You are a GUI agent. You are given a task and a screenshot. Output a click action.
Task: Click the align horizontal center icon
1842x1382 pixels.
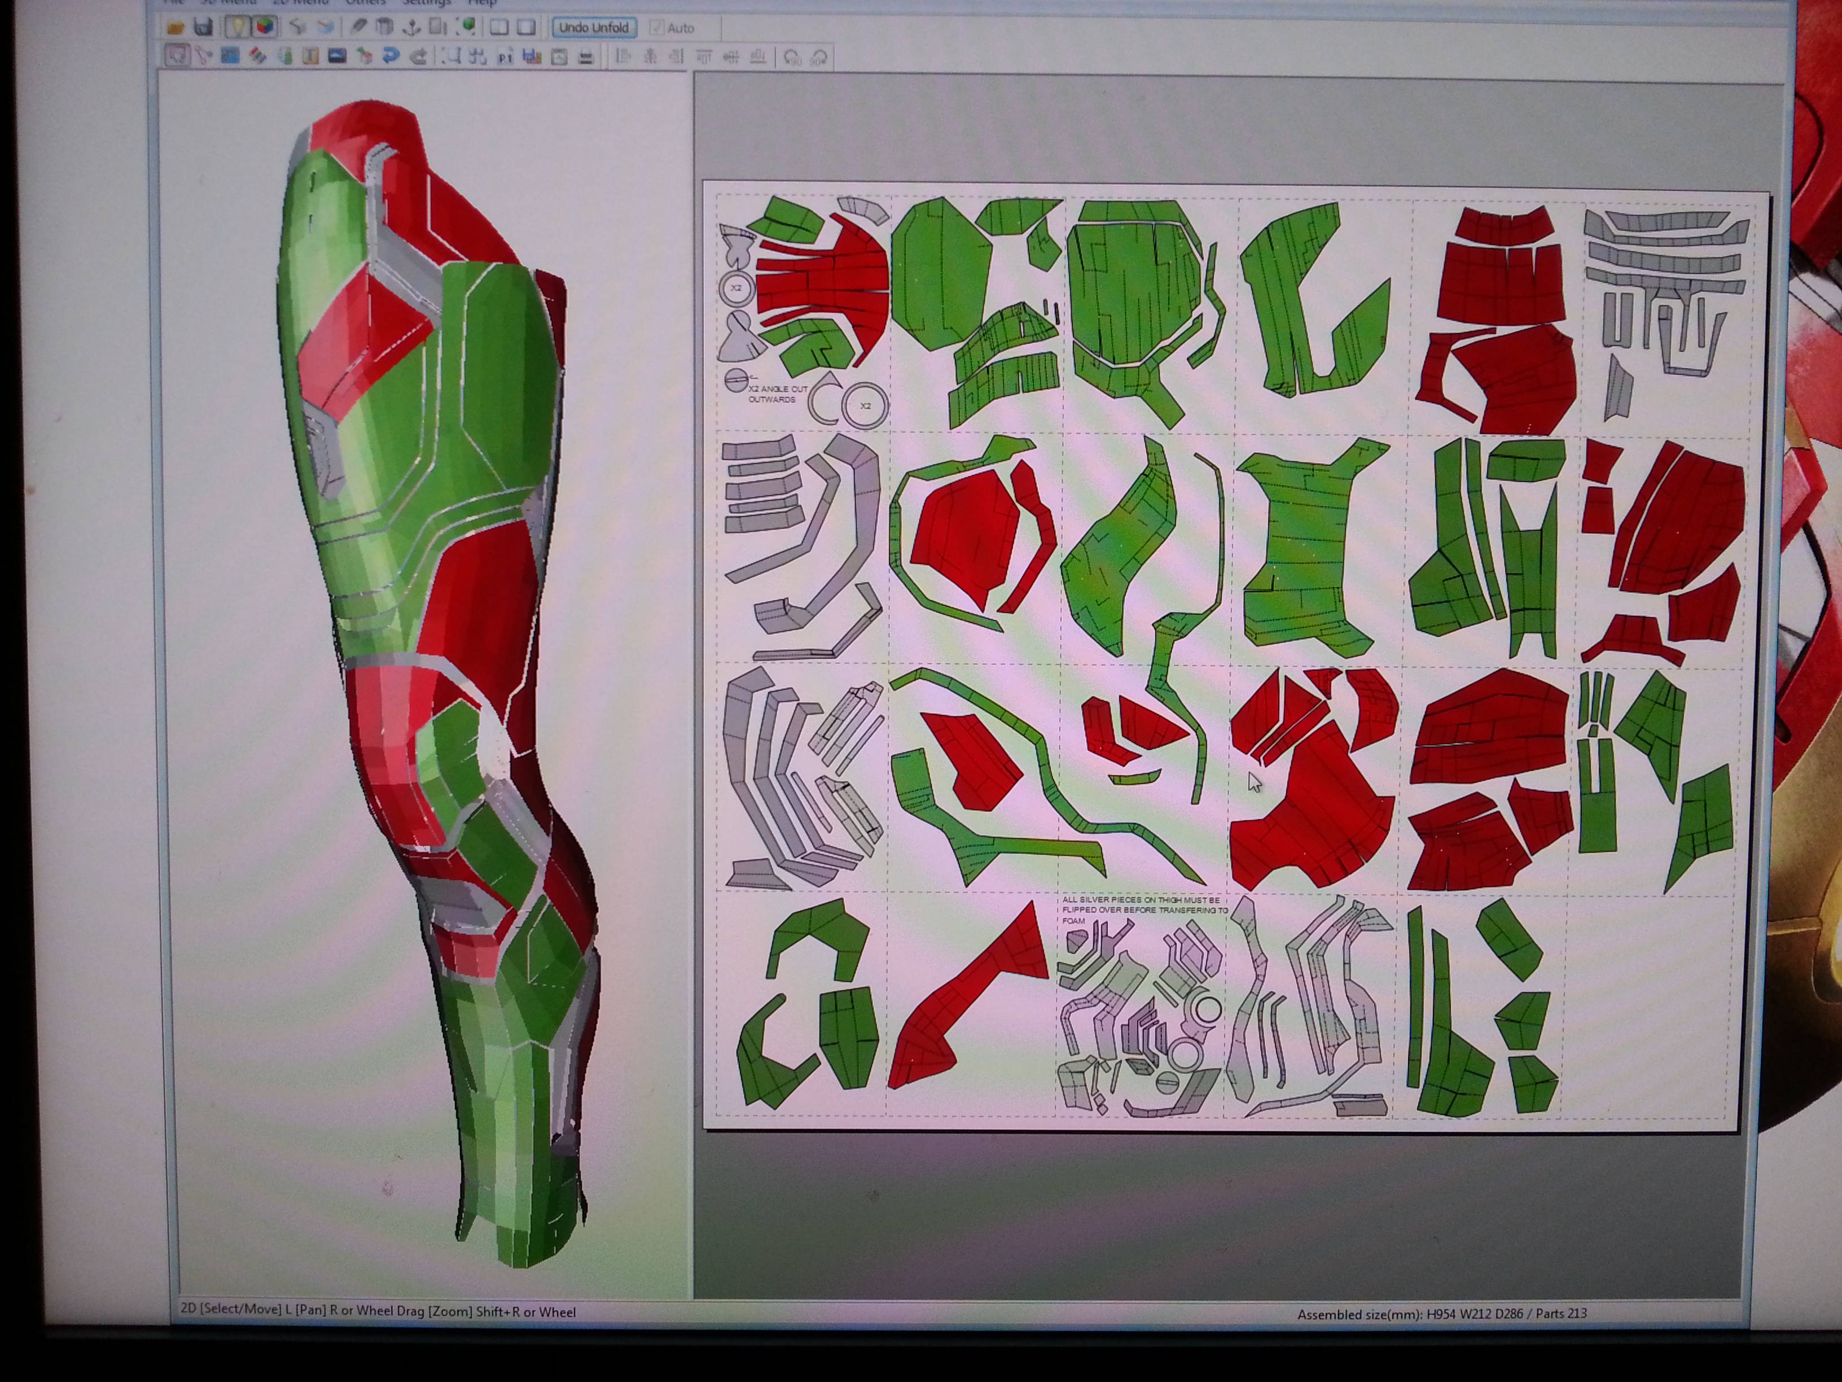point(650,56)
